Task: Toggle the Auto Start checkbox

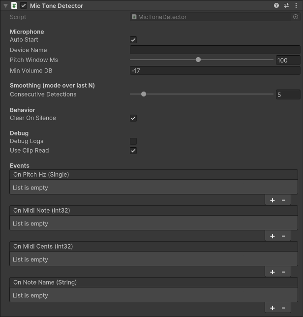Action: tap(133, 40)
